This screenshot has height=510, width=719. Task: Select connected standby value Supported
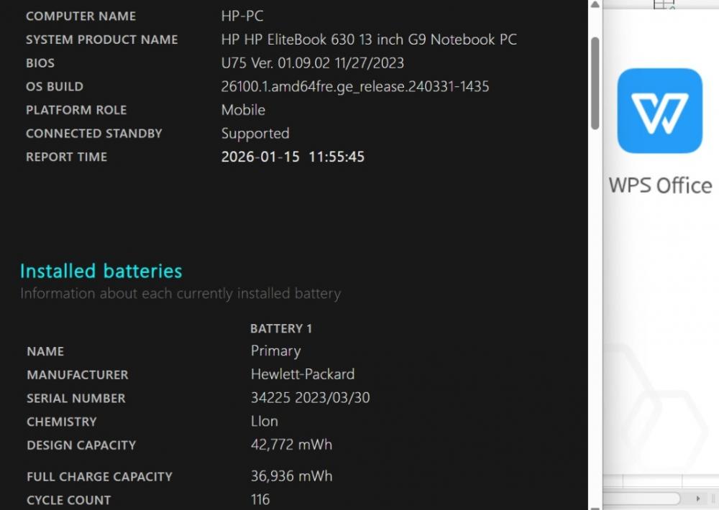pyautogui.click(x=255, y=134)
